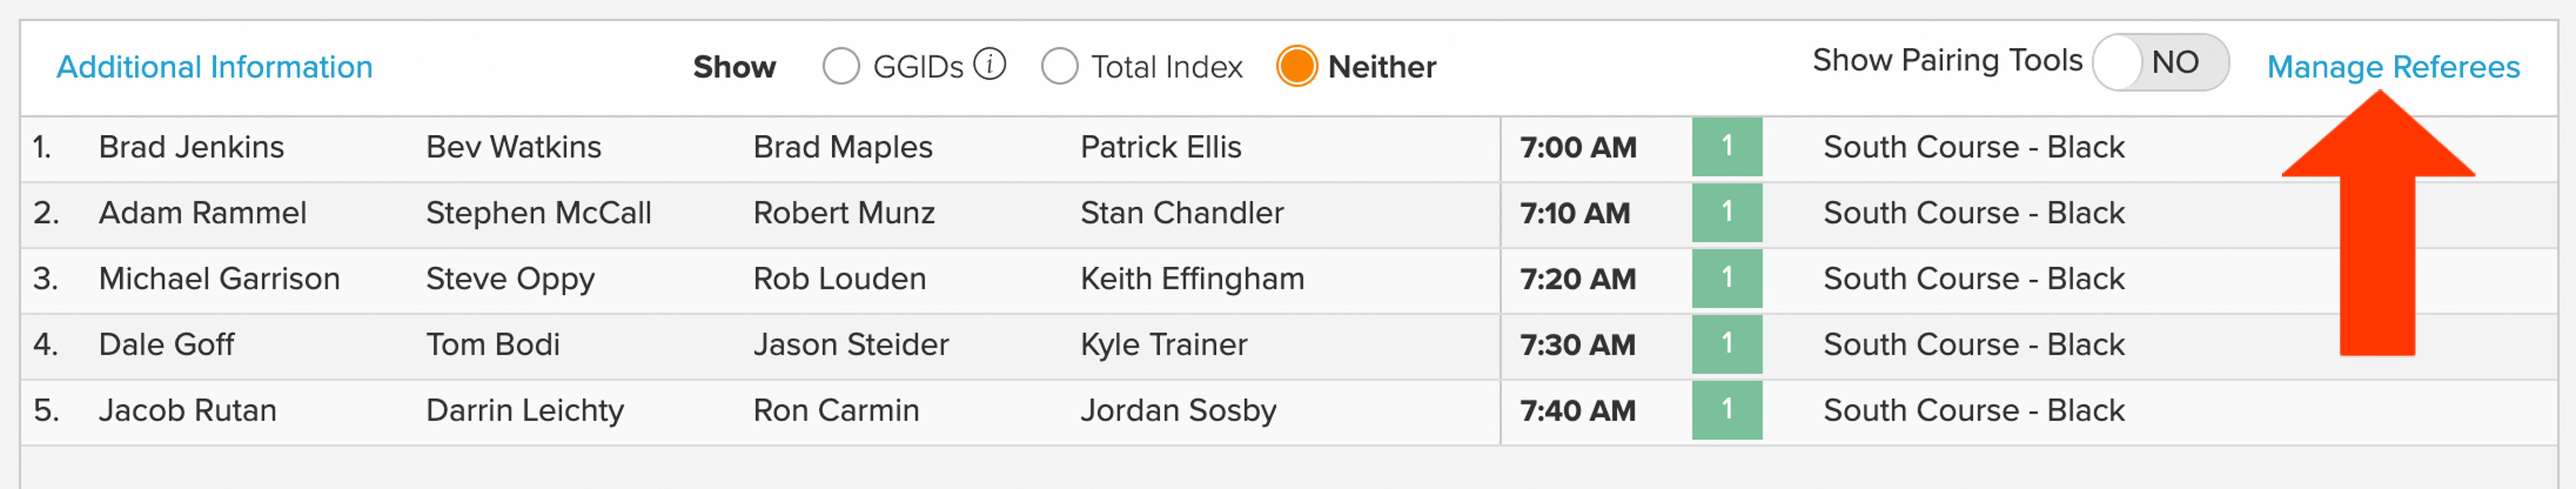Click player Jason Steider in pairing 4
The height and width of the screenshot is (489, 2576).
(851, 345)
